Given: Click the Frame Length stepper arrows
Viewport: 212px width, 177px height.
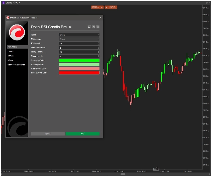Looking at the screenshot, I should [98, 52].
